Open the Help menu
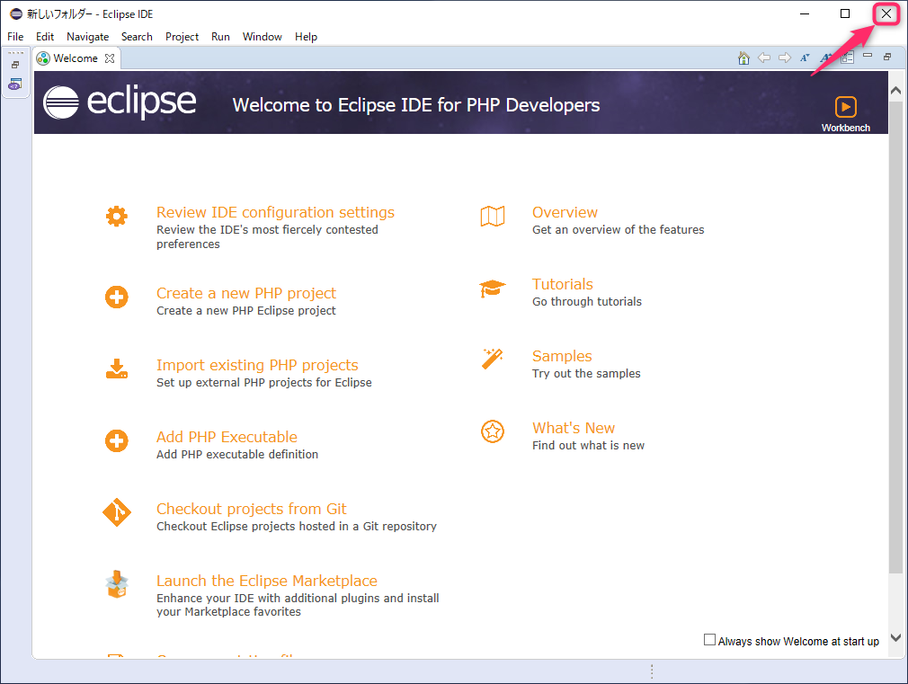Image resolution: width=908 pixels, height=684 pixels. click(306, 37)
